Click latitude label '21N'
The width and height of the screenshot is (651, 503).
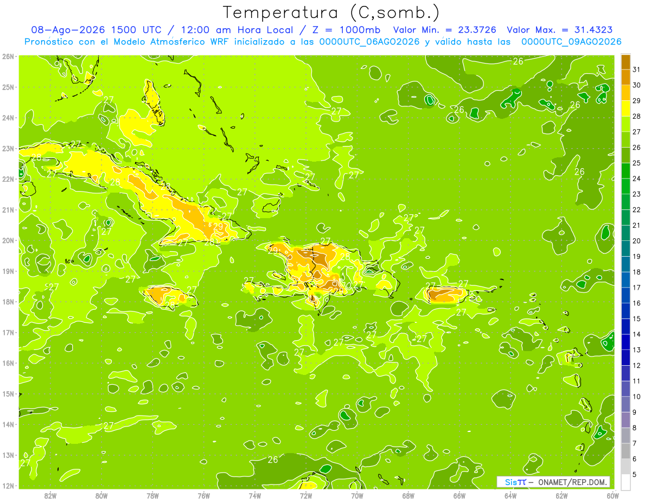pos(8,210)
